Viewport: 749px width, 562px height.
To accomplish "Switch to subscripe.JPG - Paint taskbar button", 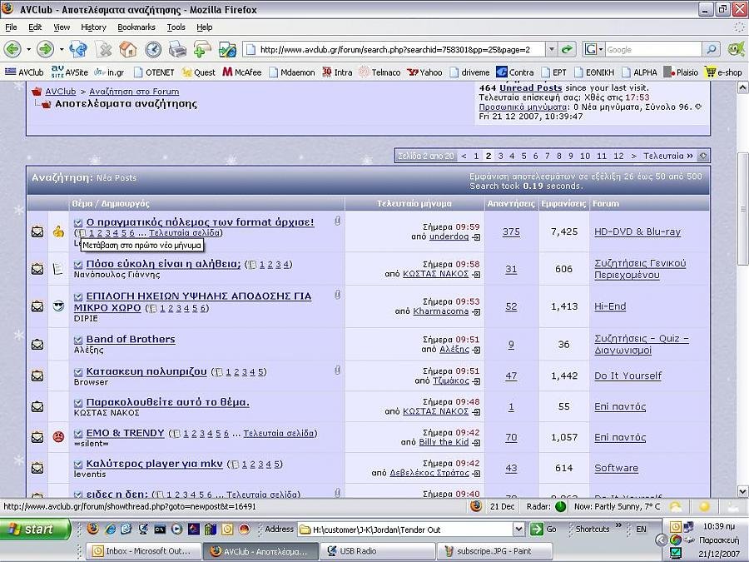I will click(494, 551).
